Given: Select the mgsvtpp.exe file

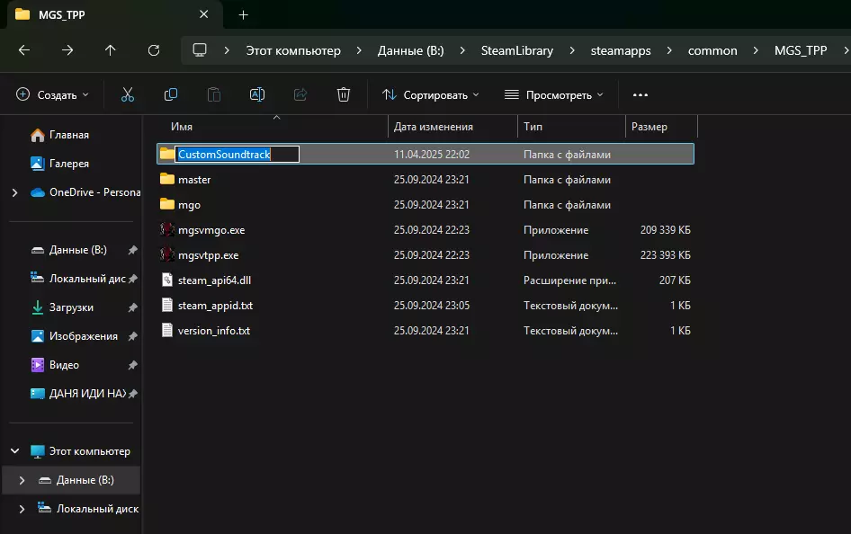Looking at the screenshot, I should coord(208,255).
